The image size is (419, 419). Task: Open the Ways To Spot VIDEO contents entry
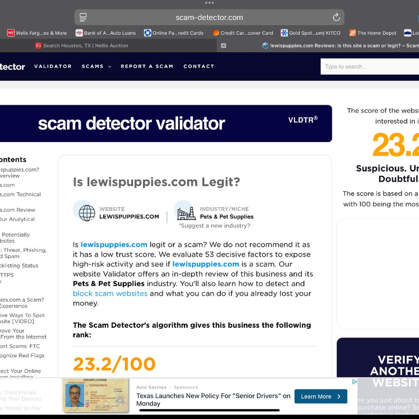tap(23, 318)
